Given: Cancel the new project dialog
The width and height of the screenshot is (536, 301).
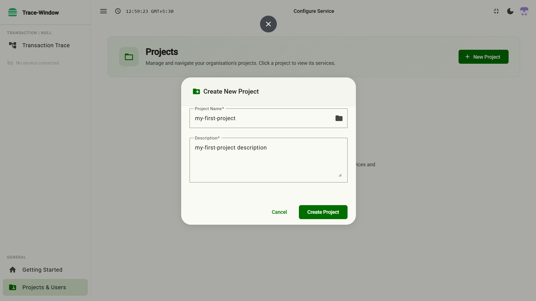Looking at the screenshot, I should 279,212.
